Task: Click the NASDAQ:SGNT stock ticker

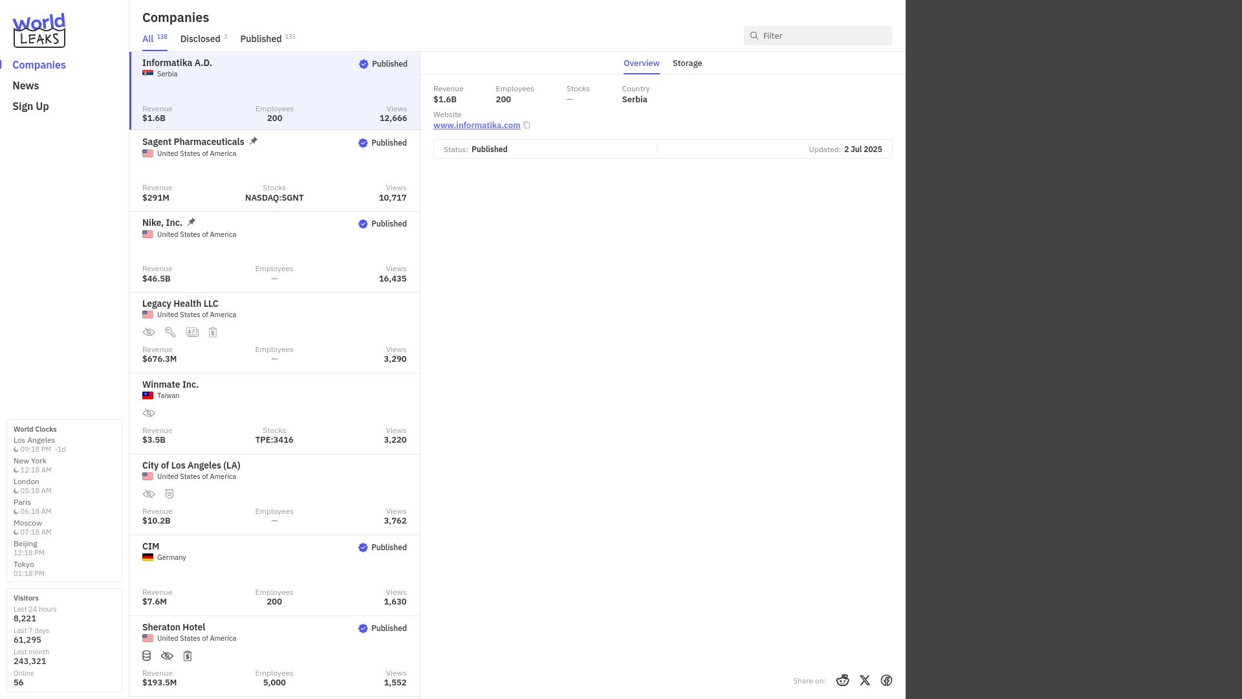Action: (x=274, y=198)
